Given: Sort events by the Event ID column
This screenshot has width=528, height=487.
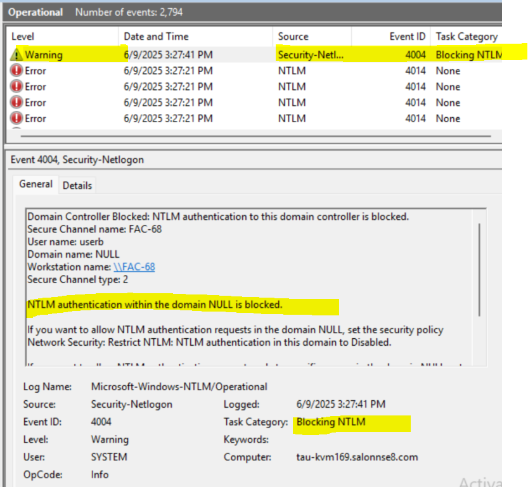Looking at the screenshot, I should (x=408, y=36).
